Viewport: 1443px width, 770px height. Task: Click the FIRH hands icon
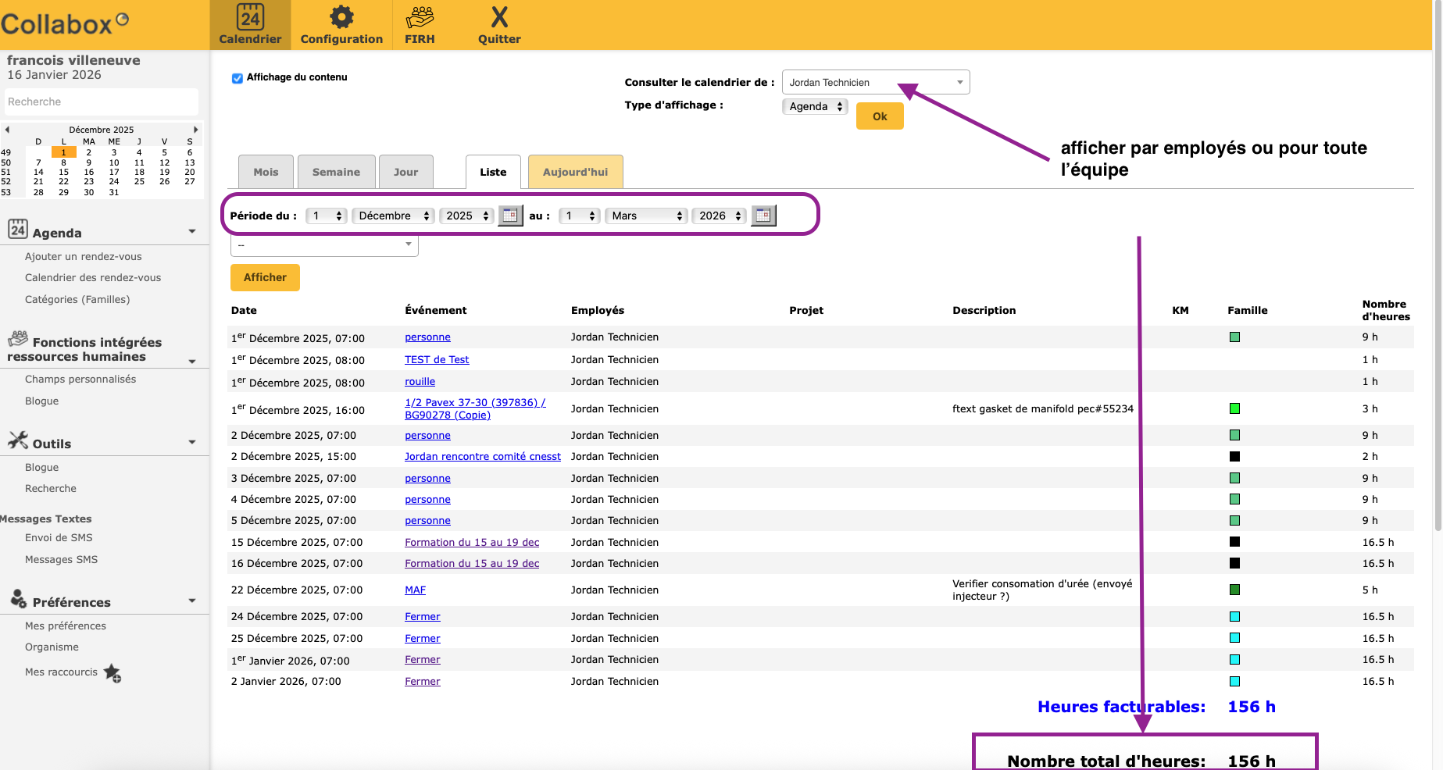(x=420, y=17)
